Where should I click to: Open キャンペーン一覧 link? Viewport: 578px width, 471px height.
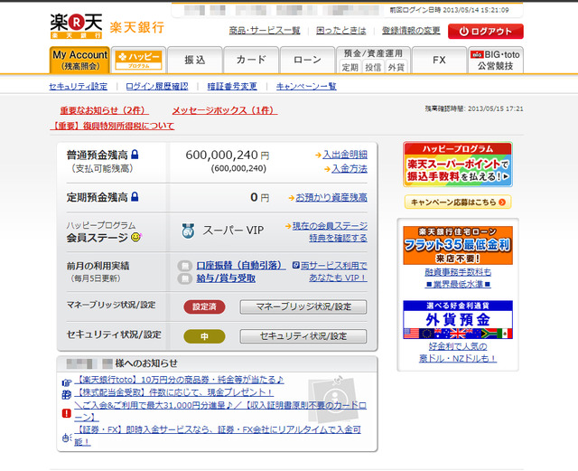[x=306, y=87]
